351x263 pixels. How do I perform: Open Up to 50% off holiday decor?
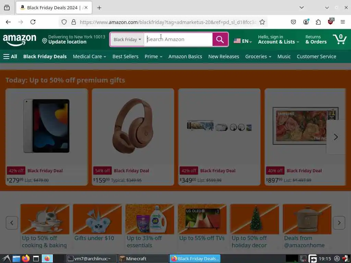coord(255,226)
